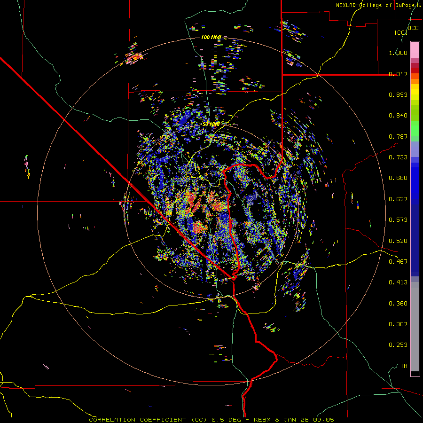The height and width of the screenshot is (423, 423).
Task: Select the 0.787 scale value
Action: point(398,136)
